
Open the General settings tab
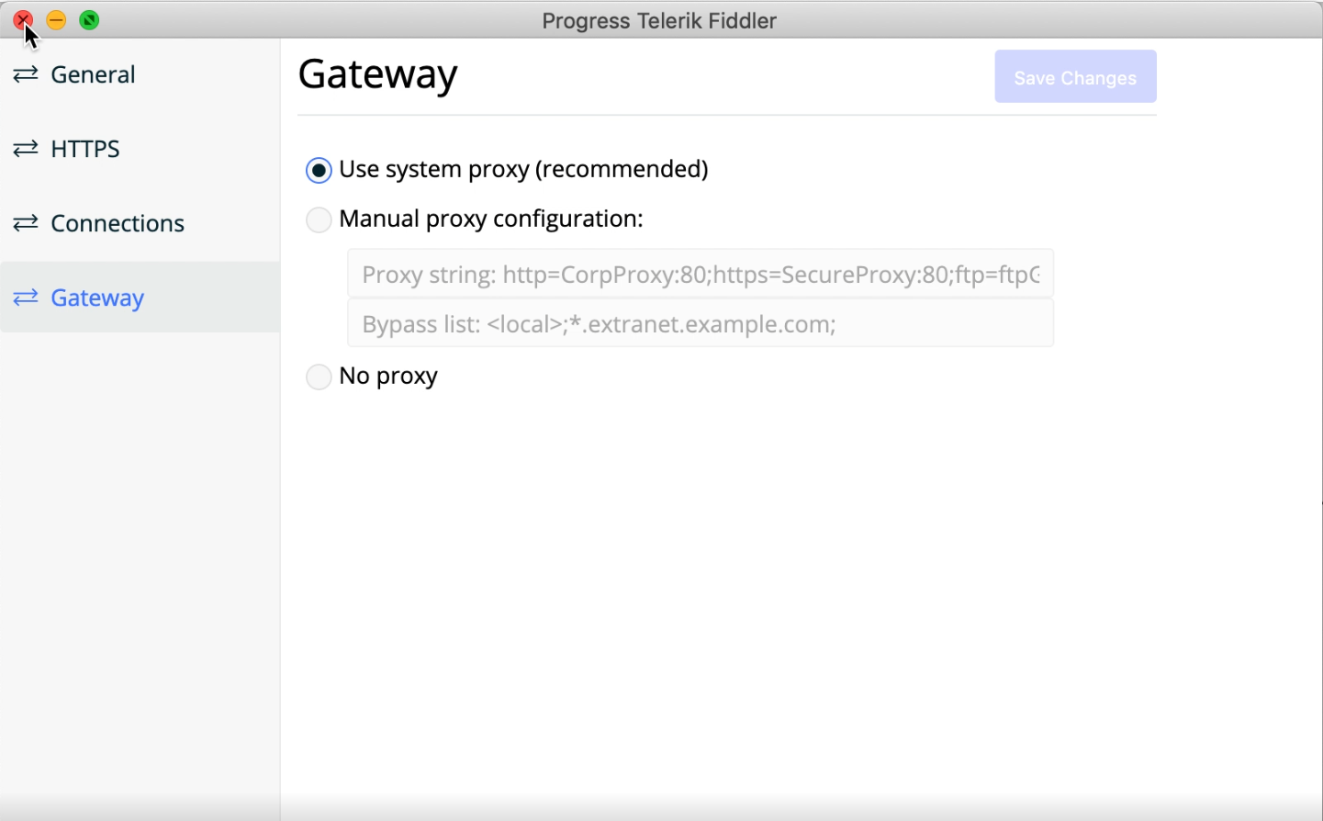(93, 74)
